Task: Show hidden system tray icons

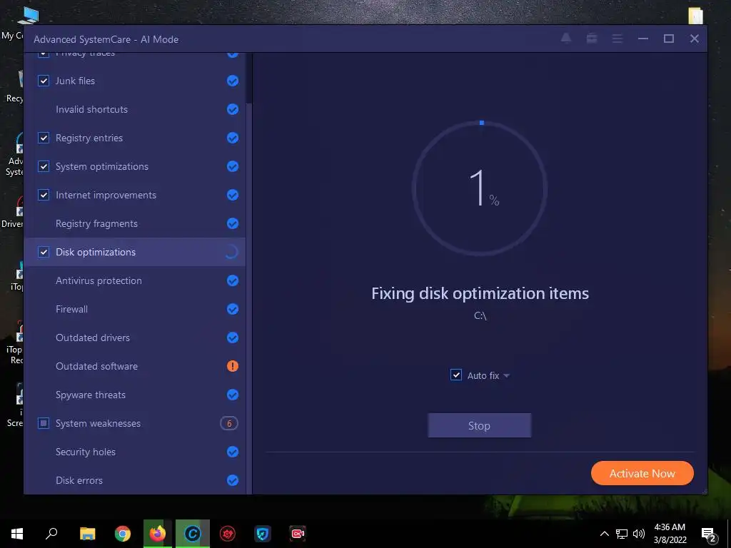Action: click(x=604, y=534)
